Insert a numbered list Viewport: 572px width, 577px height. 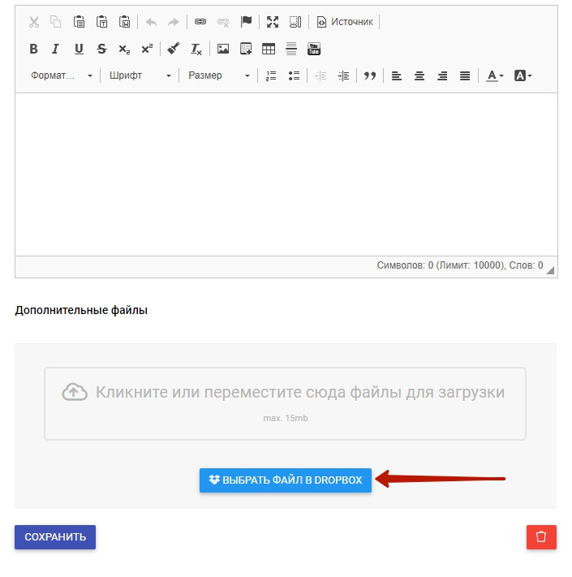click(271, 75)
